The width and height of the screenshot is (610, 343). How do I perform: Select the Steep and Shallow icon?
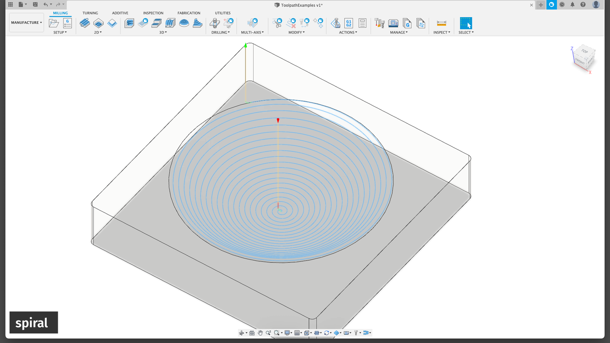click(x=157, y=23)
